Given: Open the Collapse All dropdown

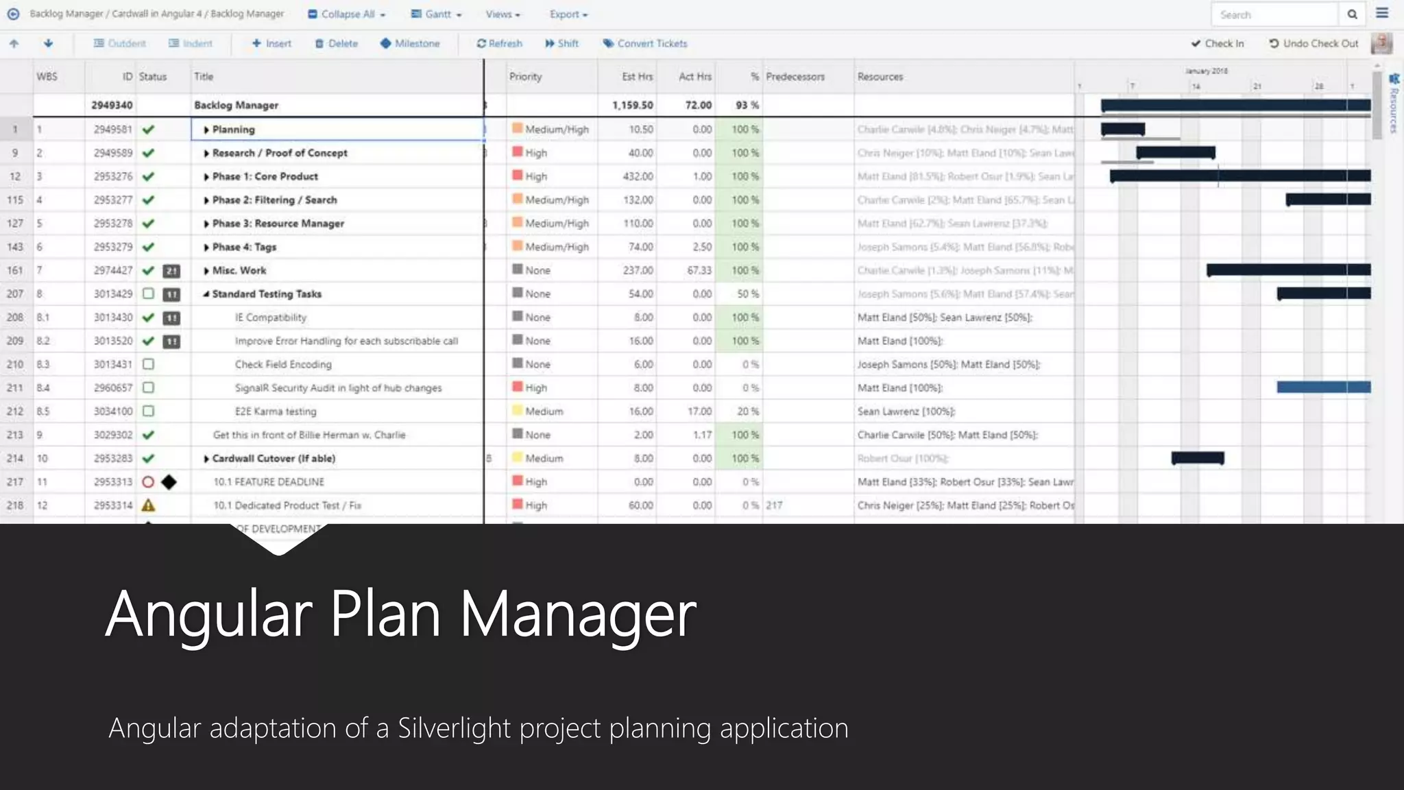Looking at the screenshot, I should pos(347,14).
